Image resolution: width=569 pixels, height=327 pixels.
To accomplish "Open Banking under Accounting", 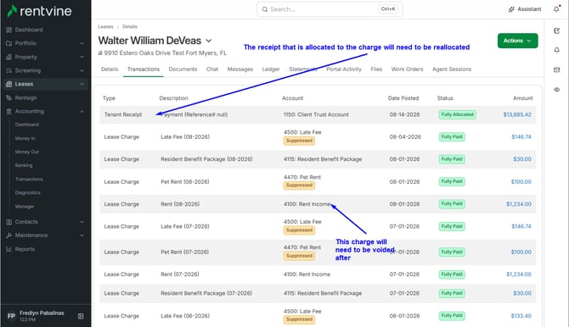I will 24,165.
